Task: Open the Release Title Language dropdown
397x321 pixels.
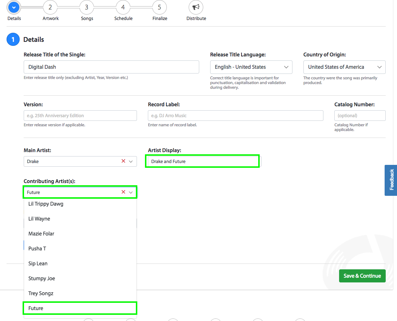Action: pos(251,67)
